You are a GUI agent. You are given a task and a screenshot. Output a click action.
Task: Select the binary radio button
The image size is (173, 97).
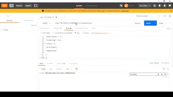click(x=83, y=33)
